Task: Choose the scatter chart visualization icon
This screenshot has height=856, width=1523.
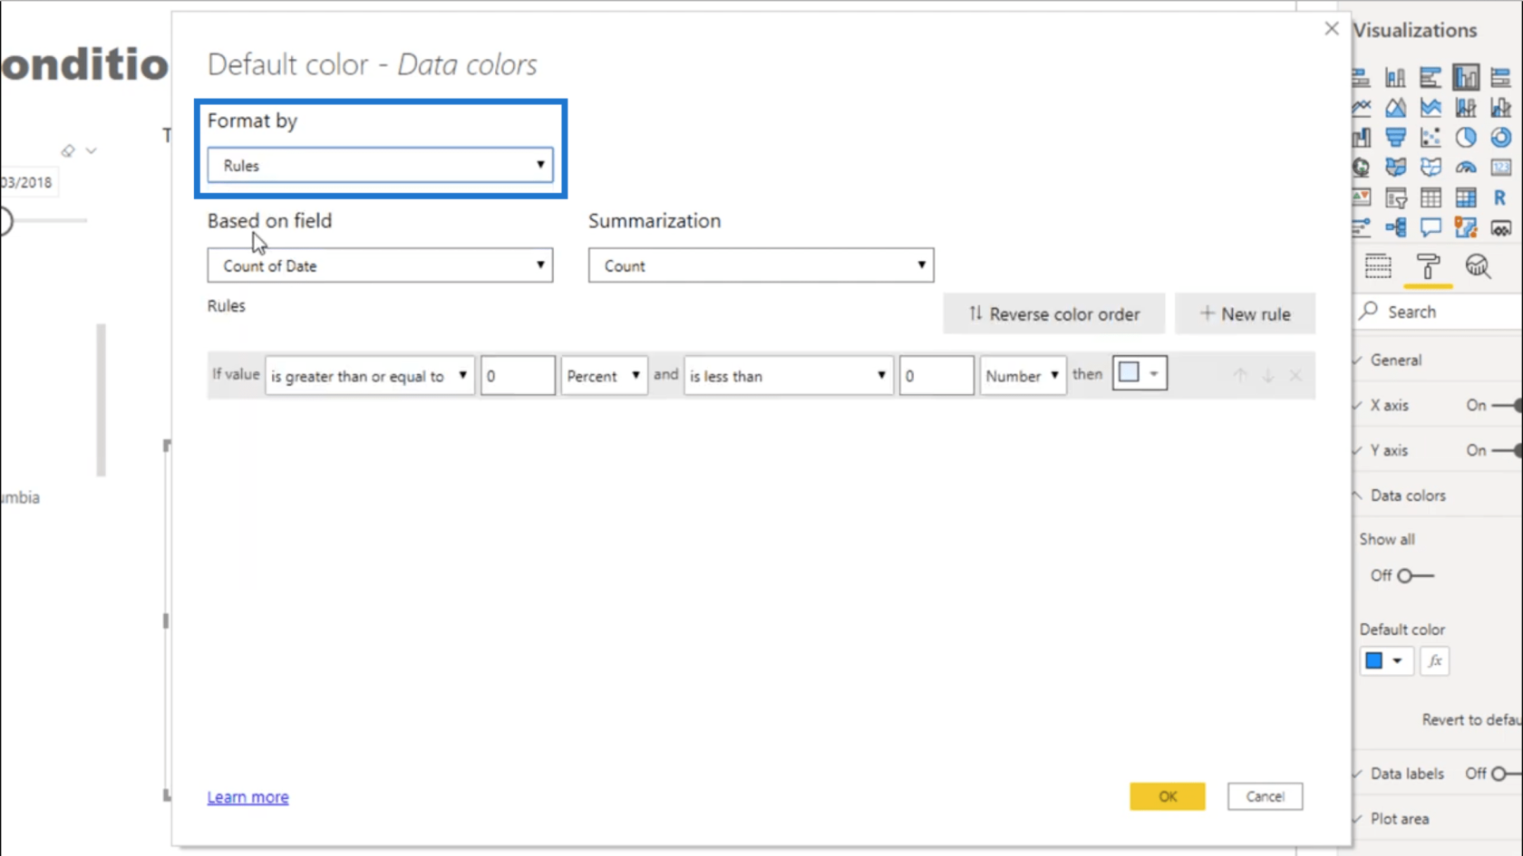Action: click(1431, 138)
